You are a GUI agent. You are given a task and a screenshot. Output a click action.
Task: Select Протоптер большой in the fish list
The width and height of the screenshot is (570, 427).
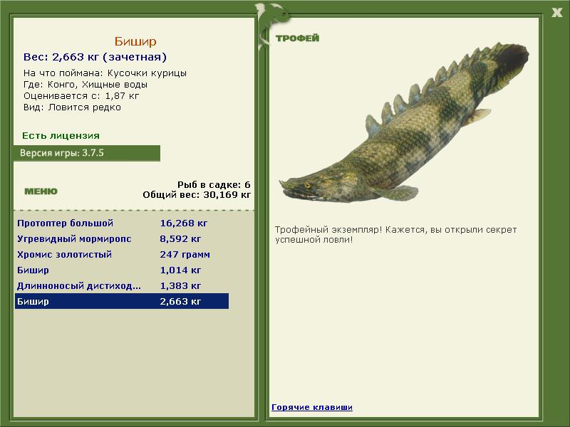click(122, 223)
